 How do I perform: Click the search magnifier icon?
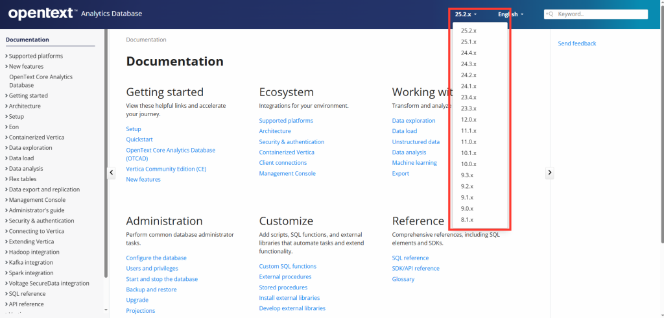[x=549, y=14]
